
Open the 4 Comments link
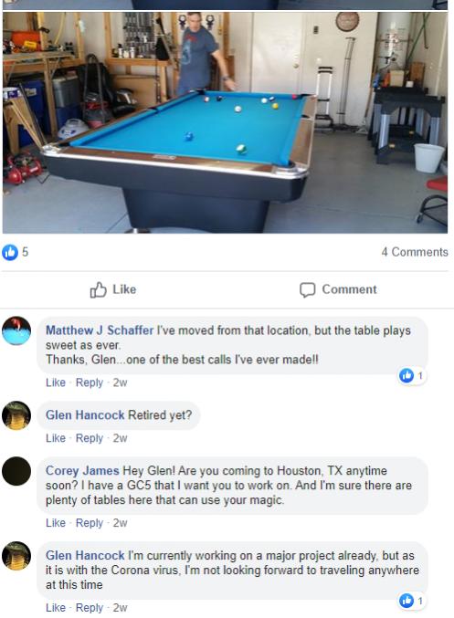click(x=415, y=252)
